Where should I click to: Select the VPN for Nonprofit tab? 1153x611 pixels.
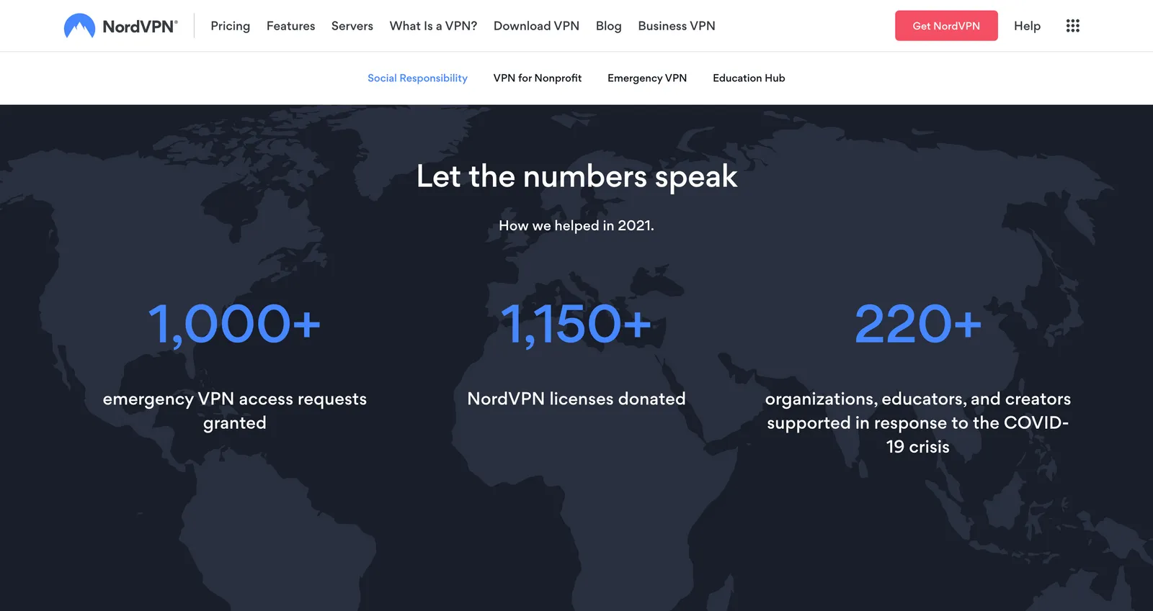pos(538,78)
